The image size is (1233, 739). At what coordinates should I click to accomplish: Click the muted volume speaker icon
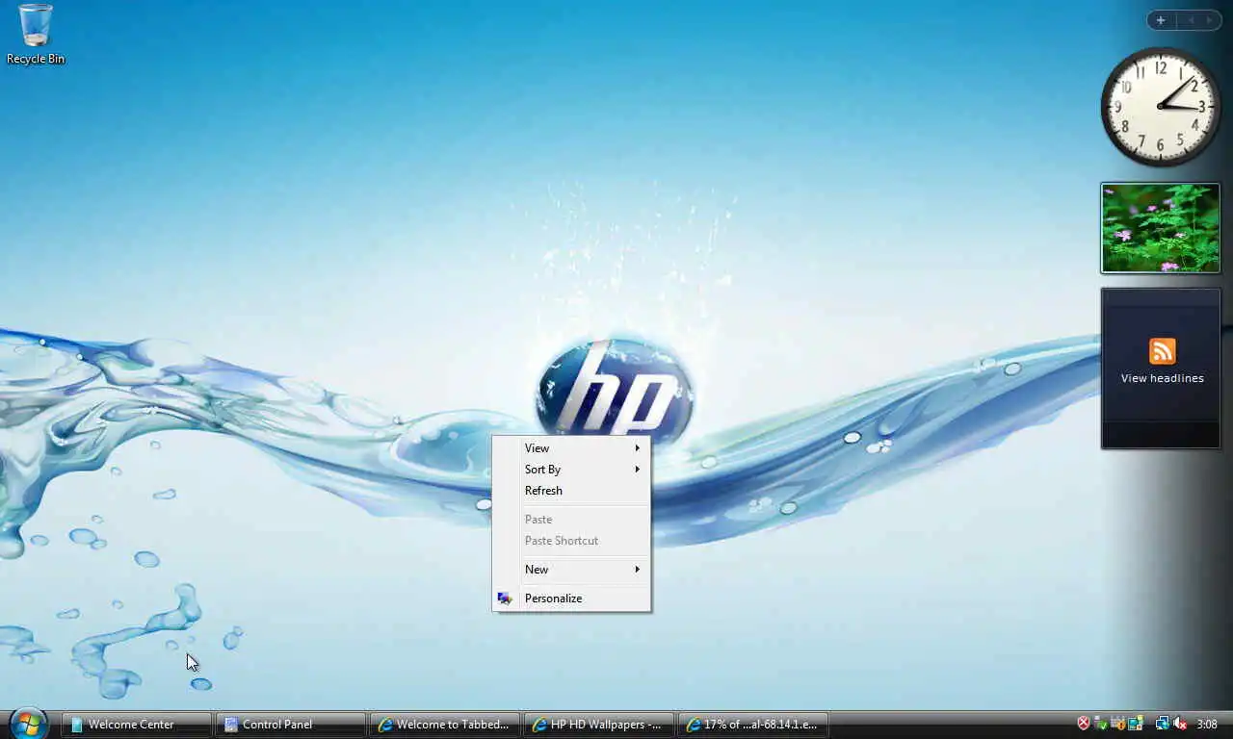[1180, 724]
